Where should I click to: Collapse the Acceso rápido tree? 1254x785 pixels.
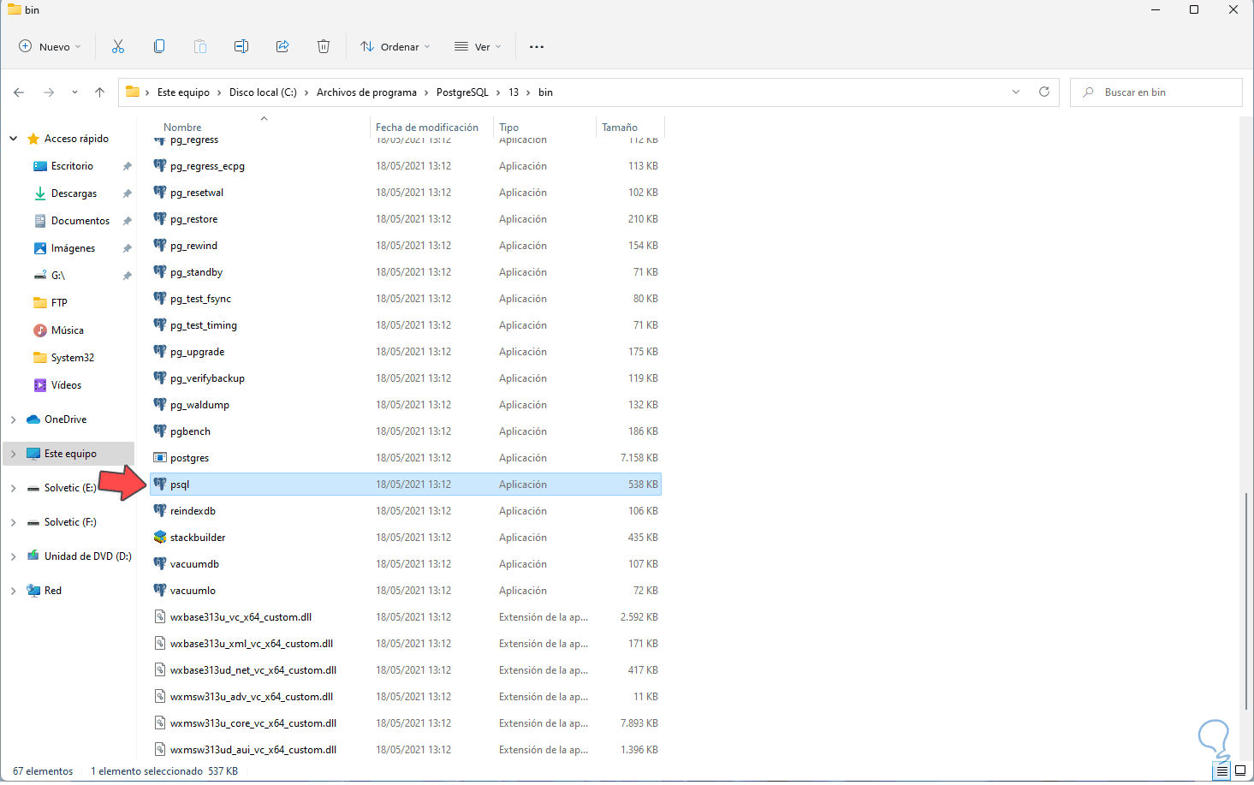point(14,139)
